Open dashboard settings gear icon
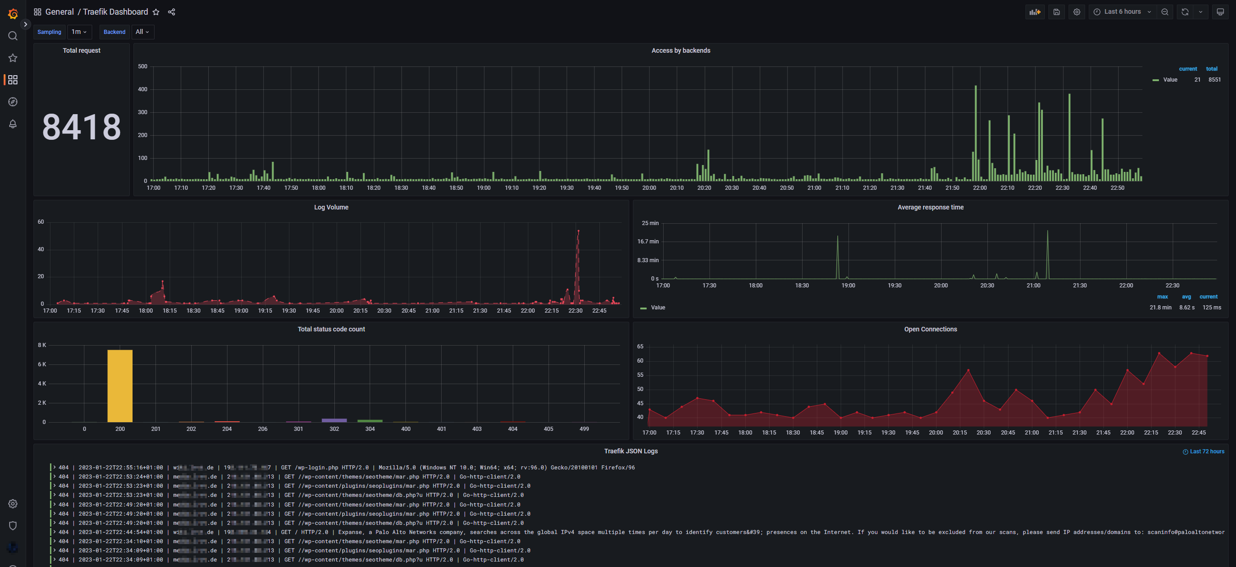1236x567 pixels. [x=1077, y=12]
